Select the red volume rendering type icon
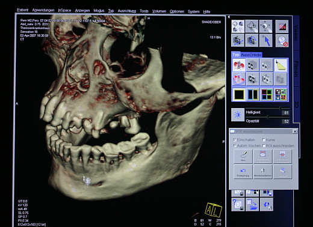This screenshot has width=313, height=227. pos(239,65)
